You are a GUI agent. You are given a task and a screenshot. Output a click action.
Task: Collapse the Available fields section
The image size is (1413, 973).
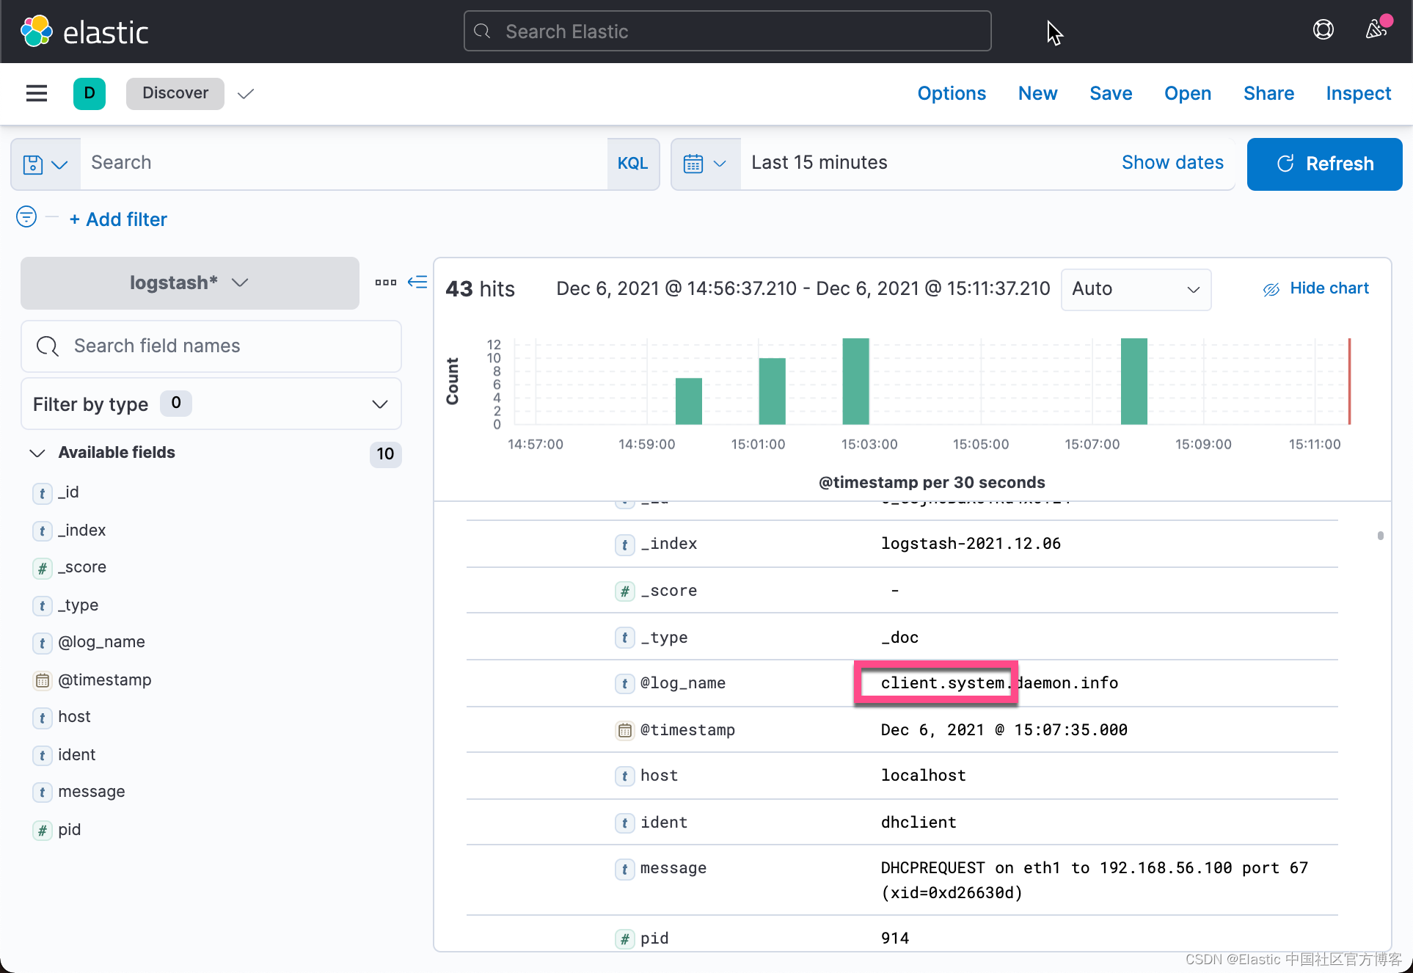37,453
